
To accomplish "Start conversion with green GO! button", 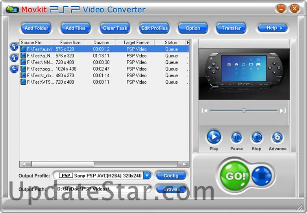I will pos(235,176).
